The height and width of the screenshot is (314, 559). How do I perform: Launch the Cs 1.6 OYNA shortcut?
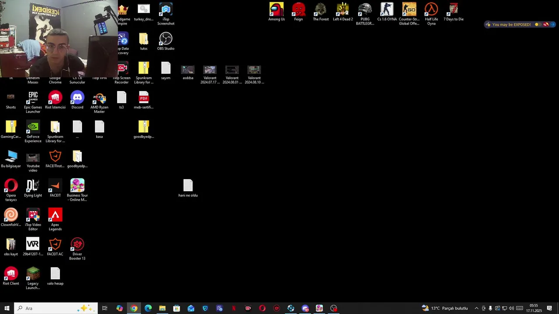click(387, 12)
